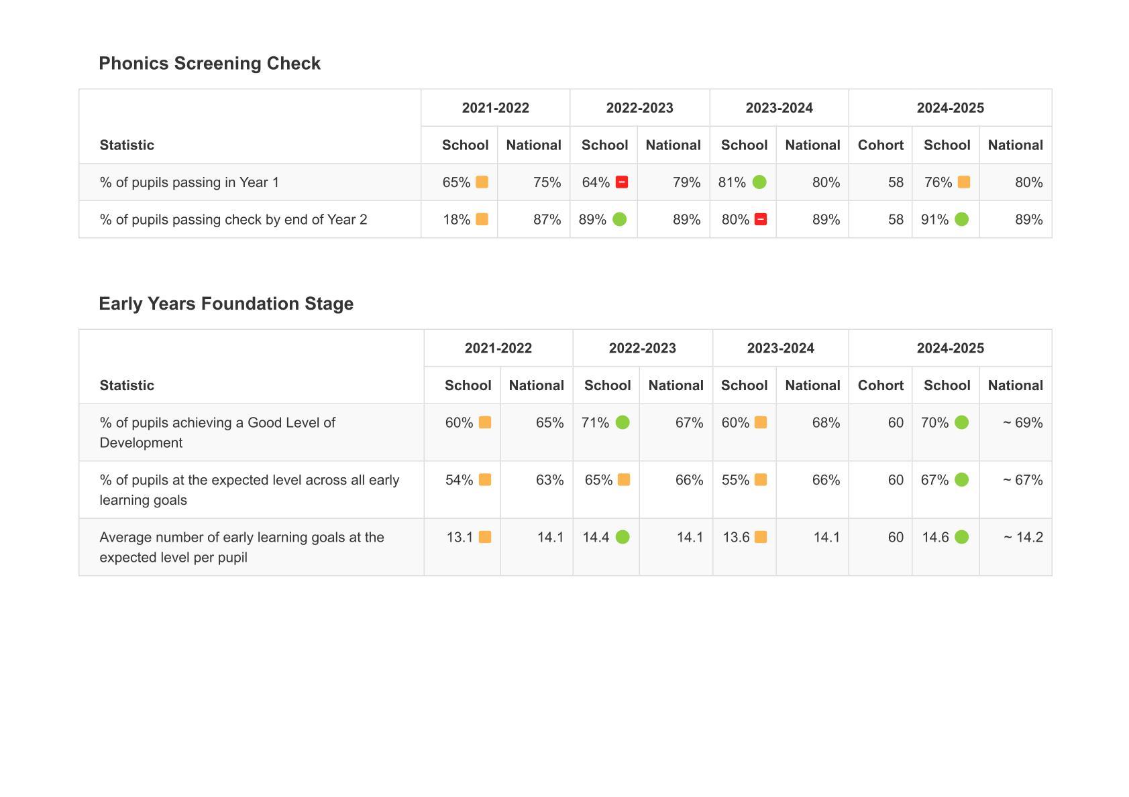Click 'Good Level of Development' row label

tap(217, 432)
